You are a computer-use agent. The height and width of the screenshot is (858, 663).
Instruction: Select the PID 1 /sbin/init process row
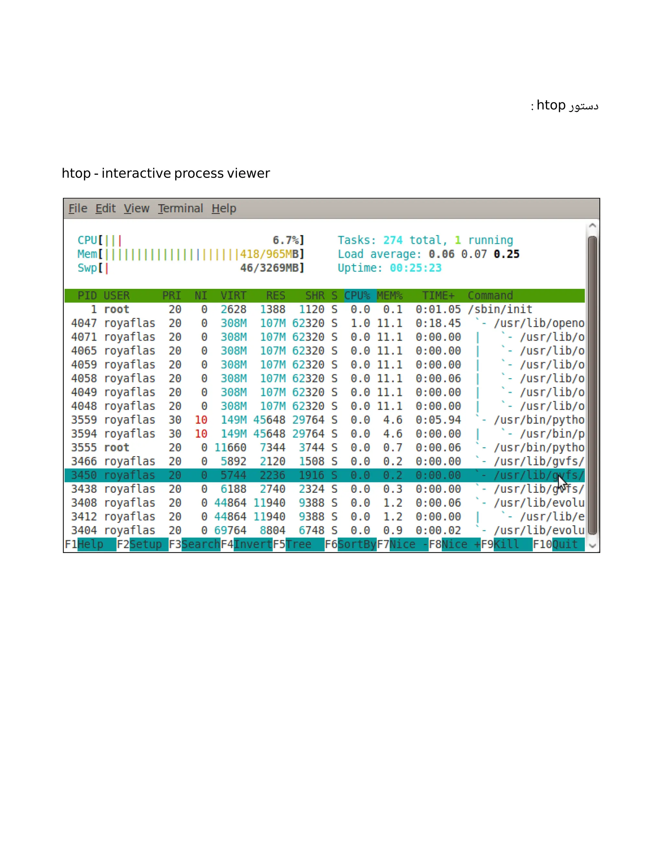tap(324, 309)
